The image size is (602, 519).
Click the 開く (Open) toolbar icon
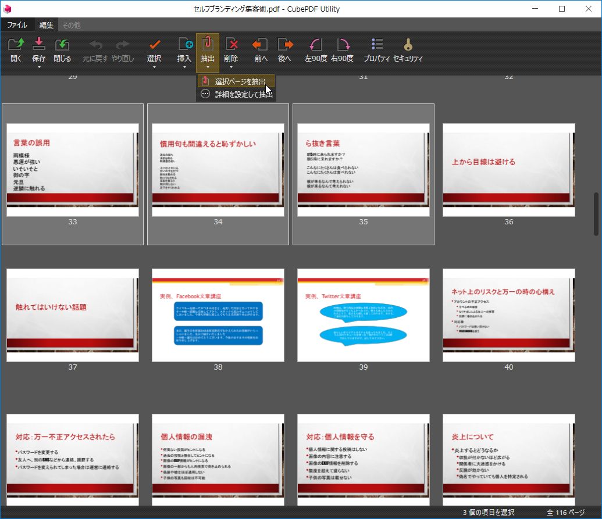point(16,45)
